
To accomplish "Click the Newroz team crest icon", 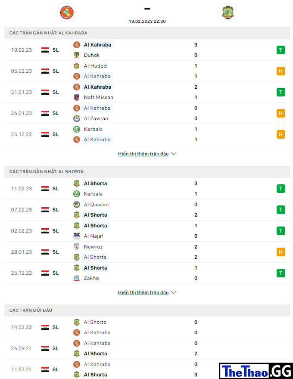I will (x=77, y=247).
